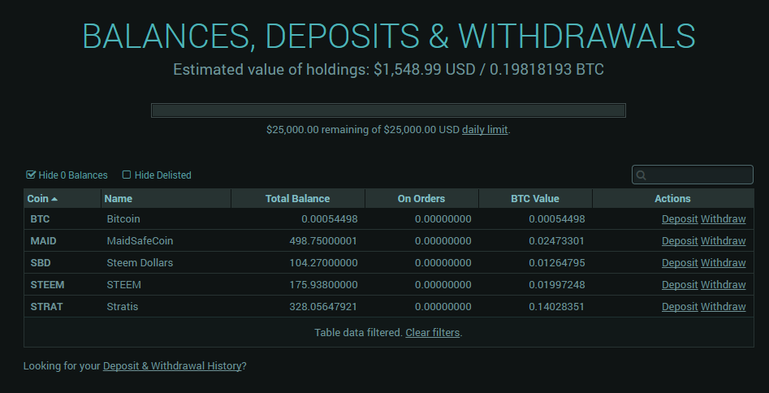Enable the Hide Delisted checkbox

[x=127, y=175]
